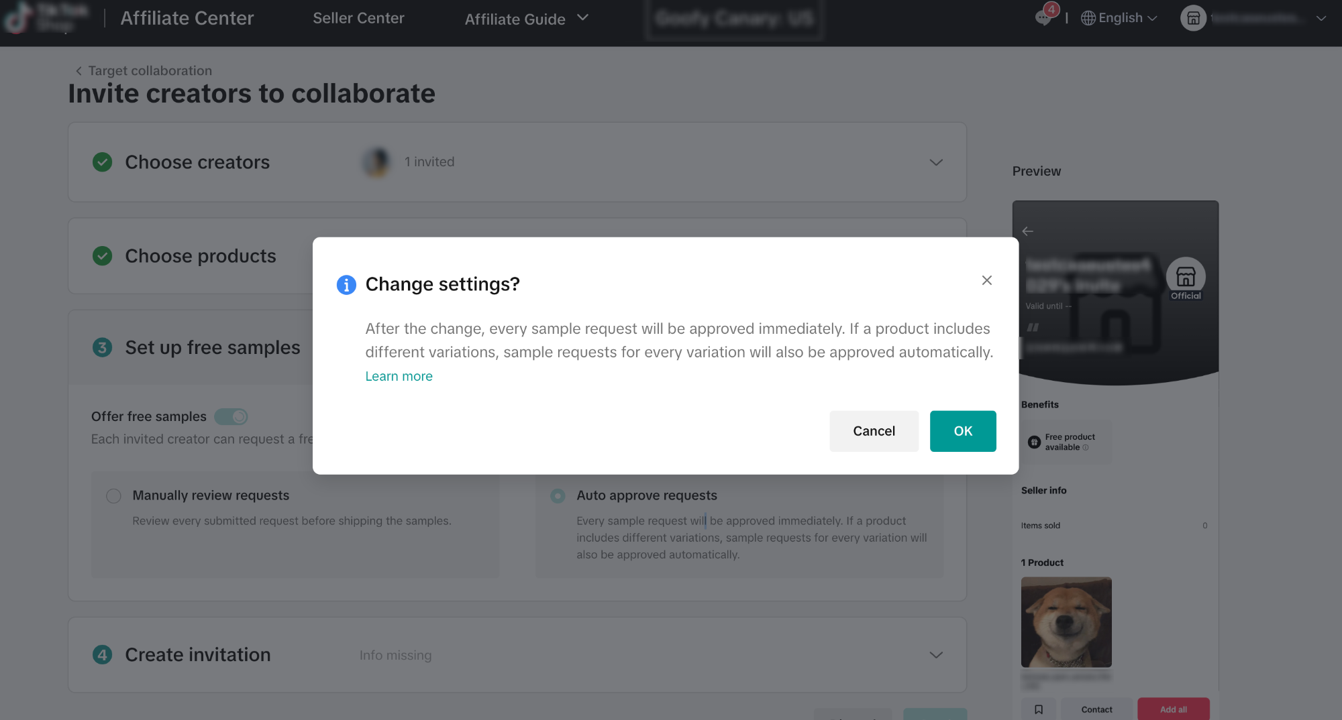Screen dimensions: 1342x720
Task: Select Auto approve requests option
Action: point(558,495)
